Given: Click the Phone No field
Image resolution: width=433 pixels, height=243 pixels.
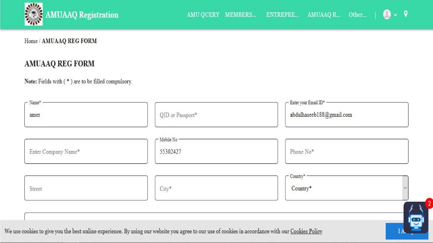Looking at the screenshot, I should tap(347, 152).
